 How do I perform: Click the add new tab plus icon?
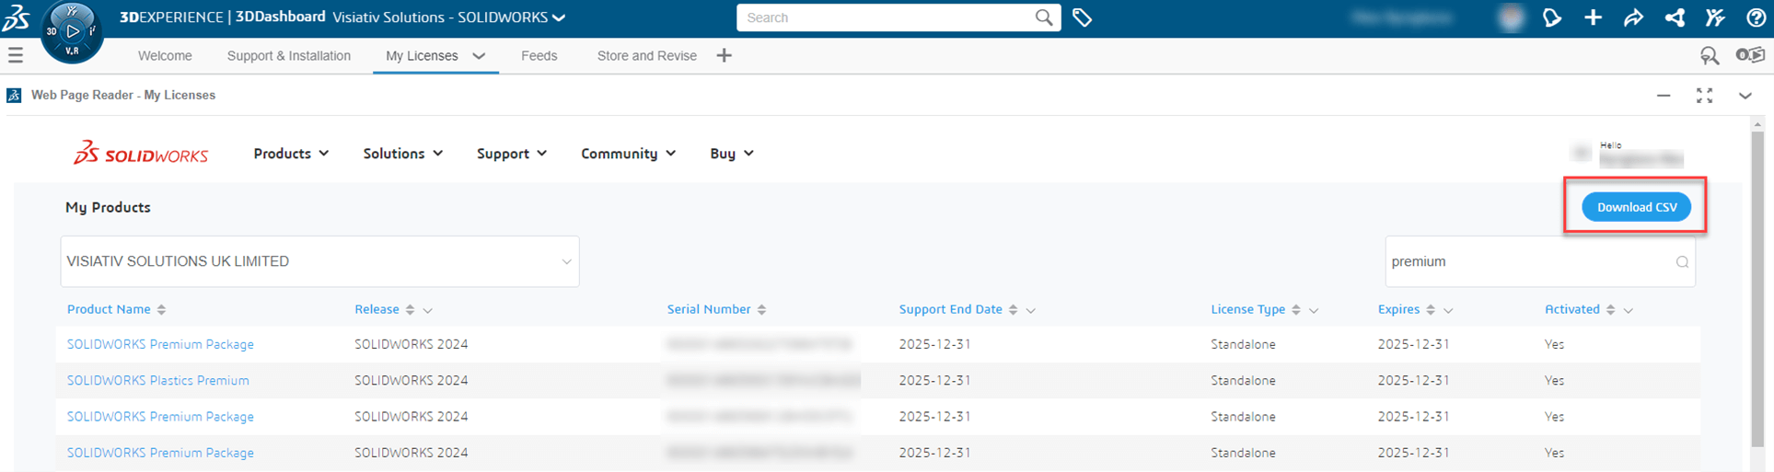tap(725, 56)
